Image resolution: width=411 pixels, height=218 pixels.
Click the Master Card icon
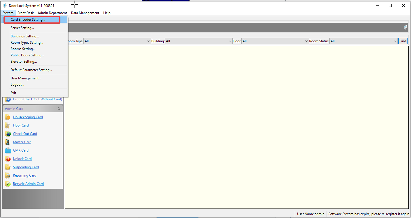8,142
